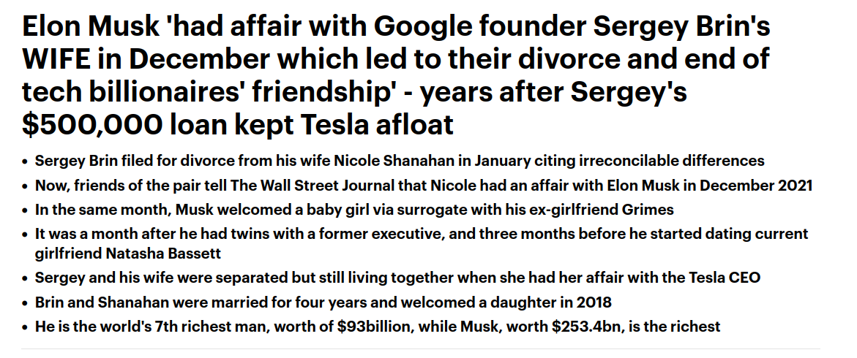Click '$93billion' in the last bullet
857x358 pixels.
point(373,327)
